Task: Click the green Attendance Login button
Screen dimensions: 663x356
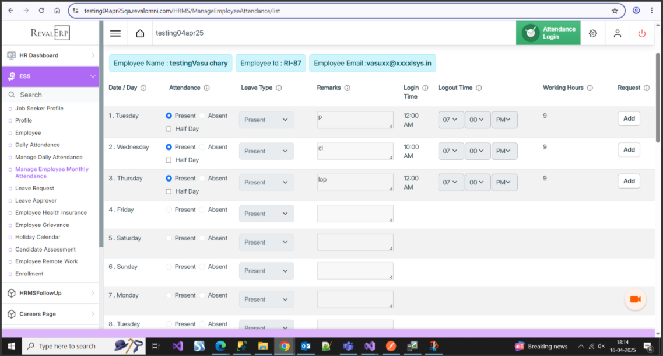Action: click(x=548, y=33)
